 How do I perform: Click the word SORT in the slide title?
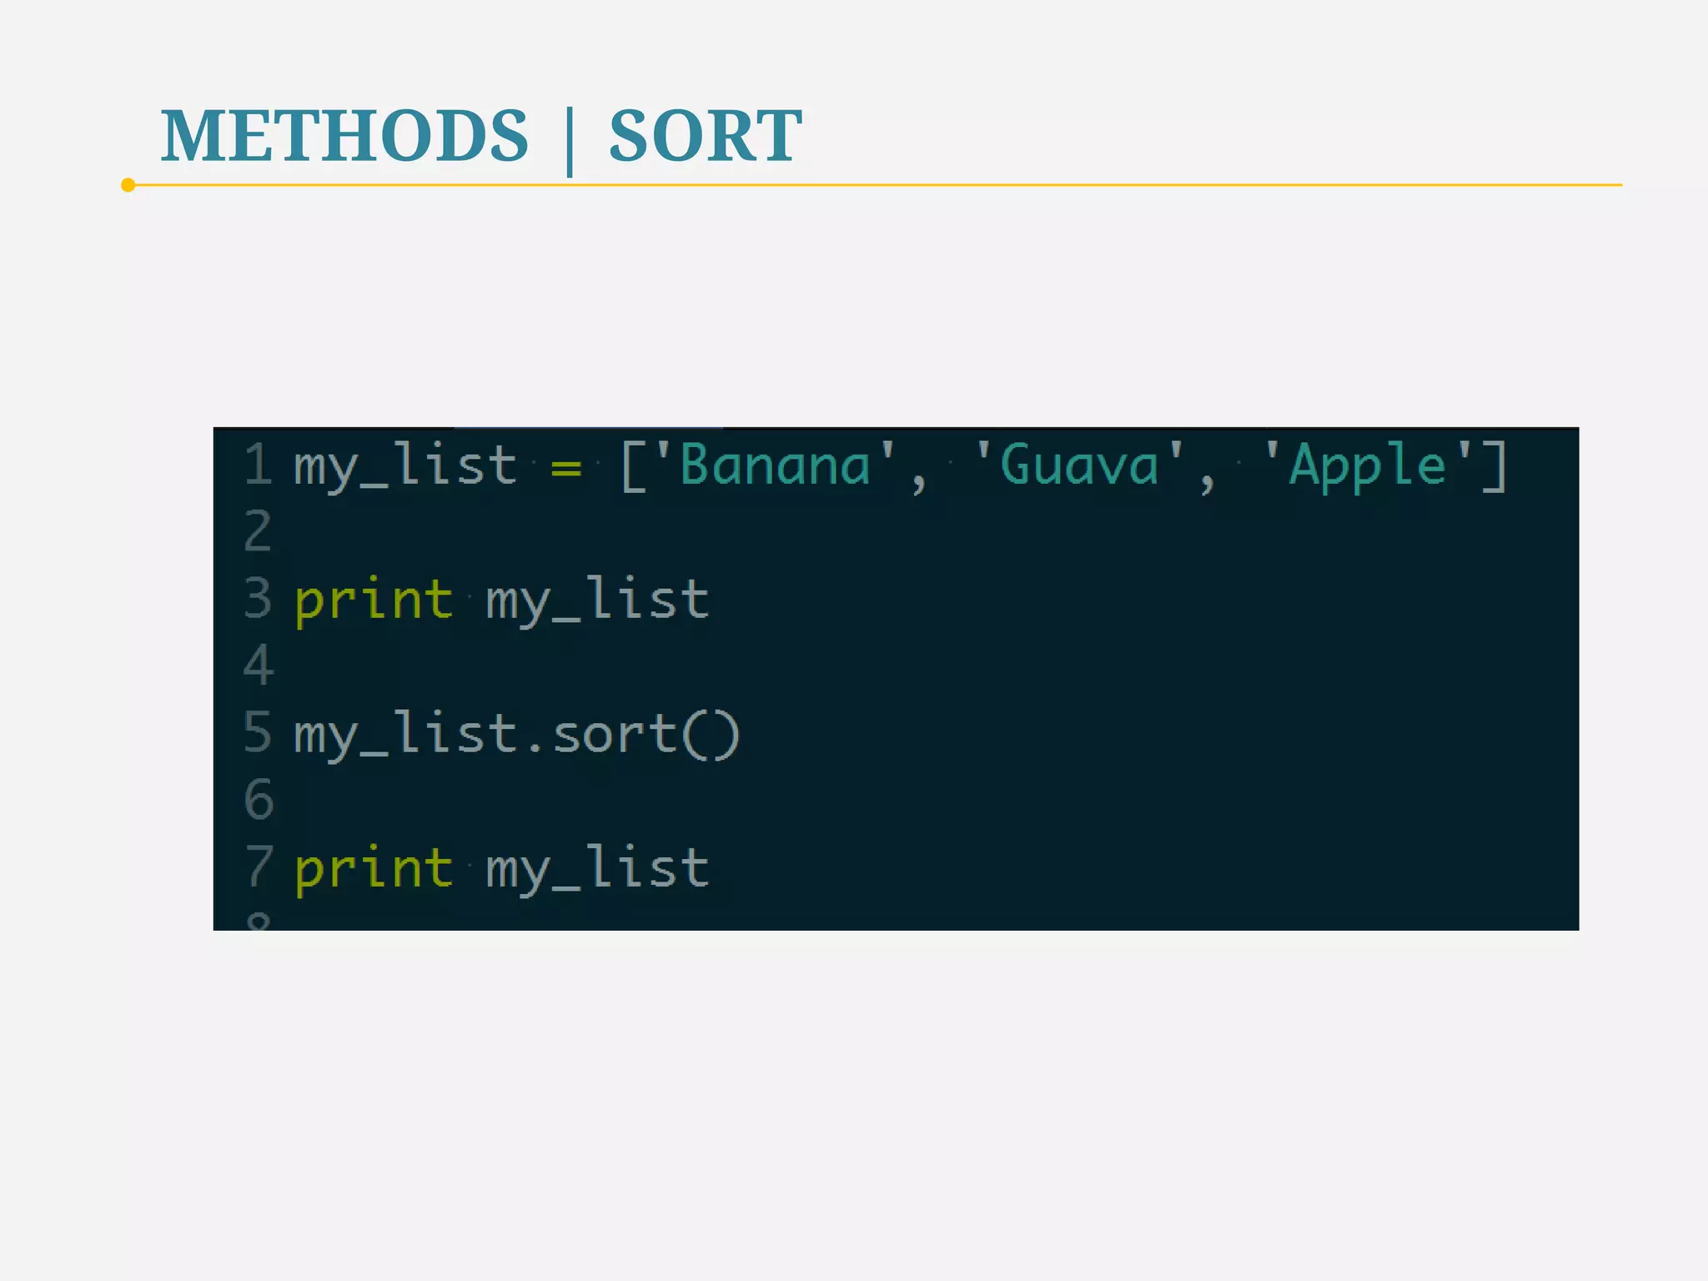[x=705, y=136]
